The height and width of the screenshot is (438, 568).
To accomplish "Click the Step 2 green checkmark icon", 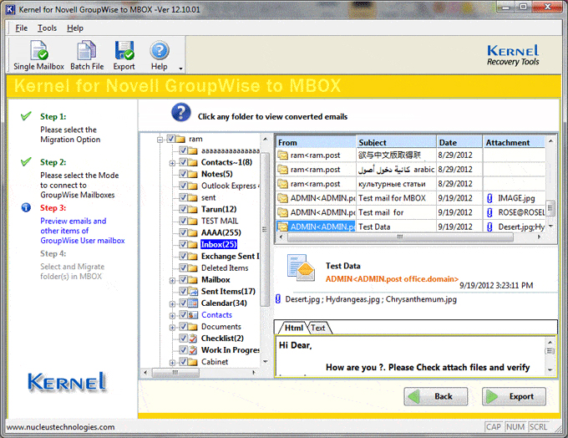I will pyautogui.click(x=26, y=161).
